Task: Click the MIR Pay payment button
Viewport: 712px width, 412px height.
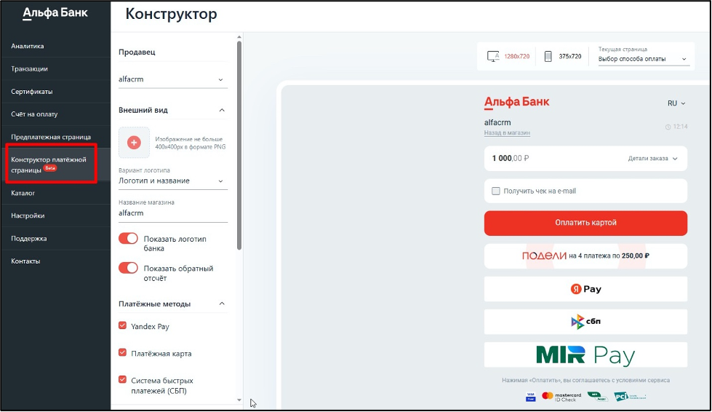Action: 585,354
